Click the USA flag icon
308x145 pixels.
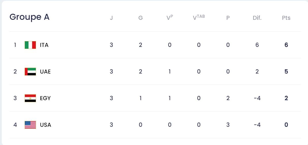[30, 125]
